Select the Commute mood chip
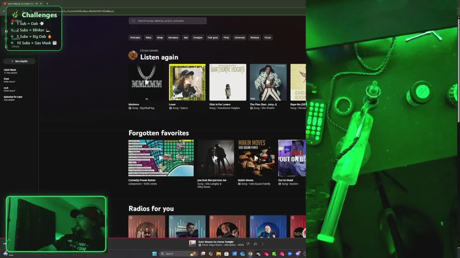This screenshot has height=258, width=460. 240,38
